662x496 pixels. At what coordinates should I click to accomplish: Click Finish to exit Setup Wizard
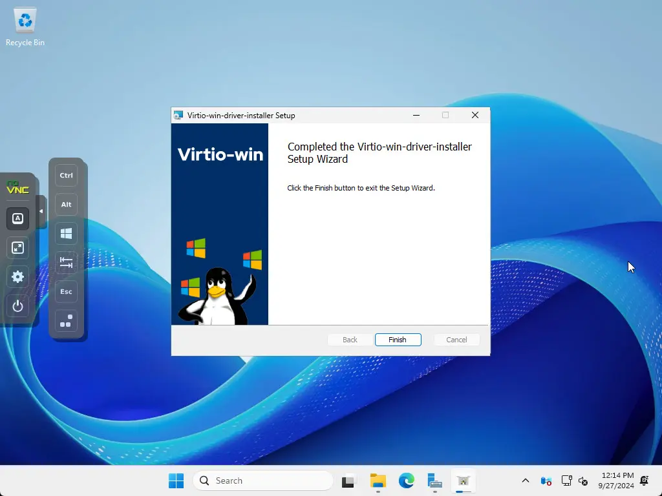pyautogui.click(x=398, y=340)
